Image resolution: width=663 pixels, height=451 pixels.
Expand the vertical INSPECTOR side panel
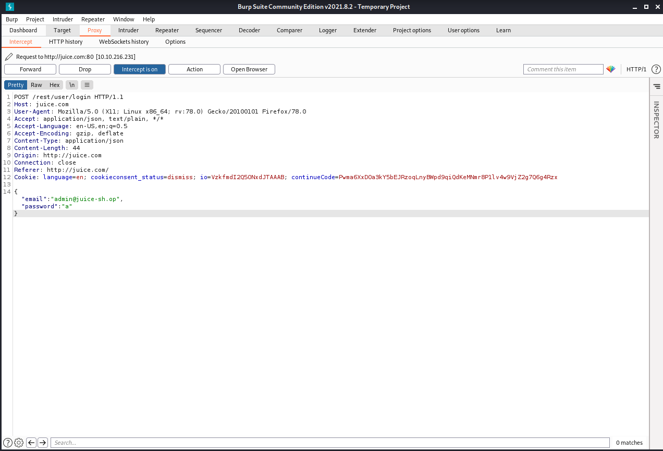click(x=656, y=120)
